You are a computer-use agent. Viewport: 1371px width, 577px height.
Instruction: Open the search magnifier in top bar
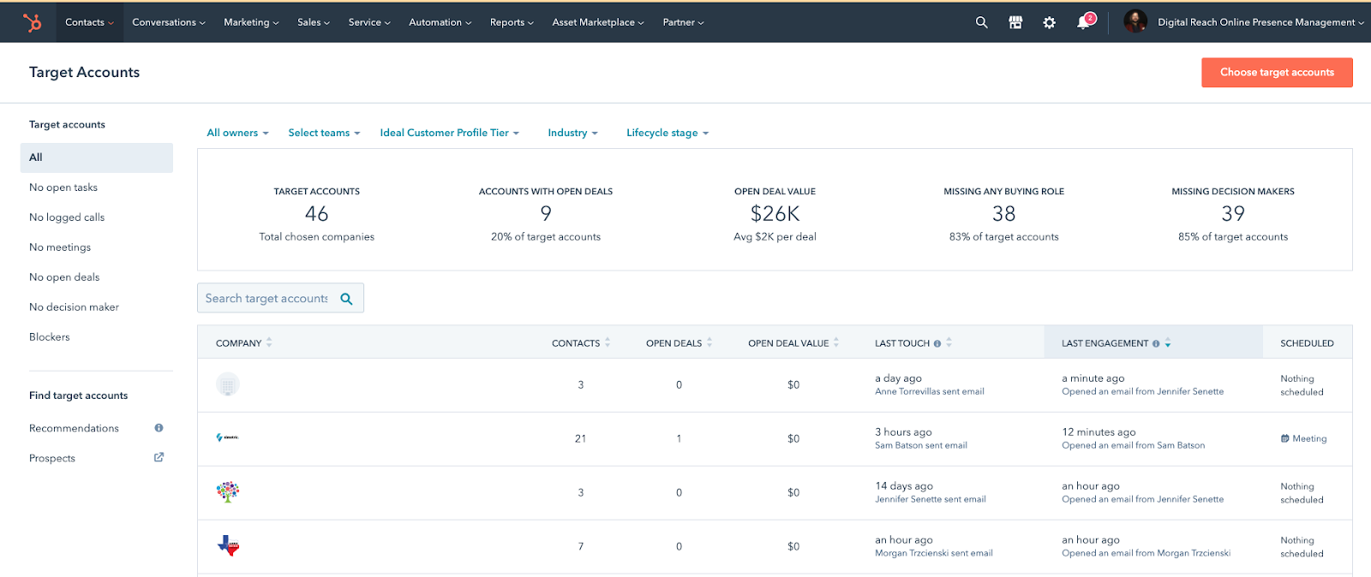[981, 22]
